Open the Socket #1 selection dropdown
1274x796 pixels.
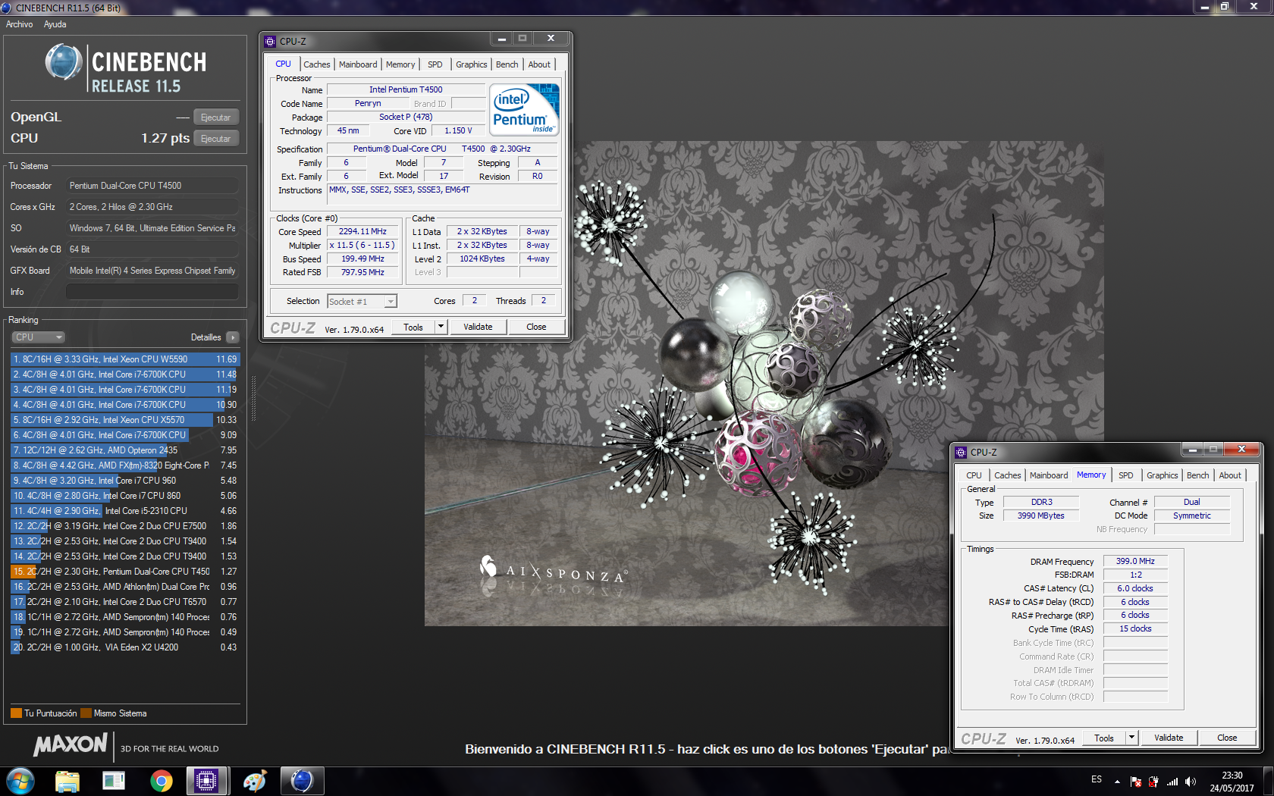[x=362, y=302]
